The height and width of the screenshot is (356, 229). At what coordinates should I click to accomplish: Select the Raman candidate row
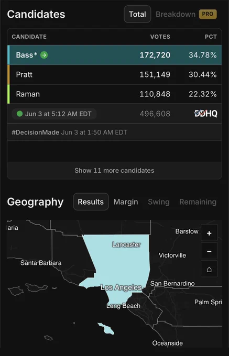pos(114,94)
